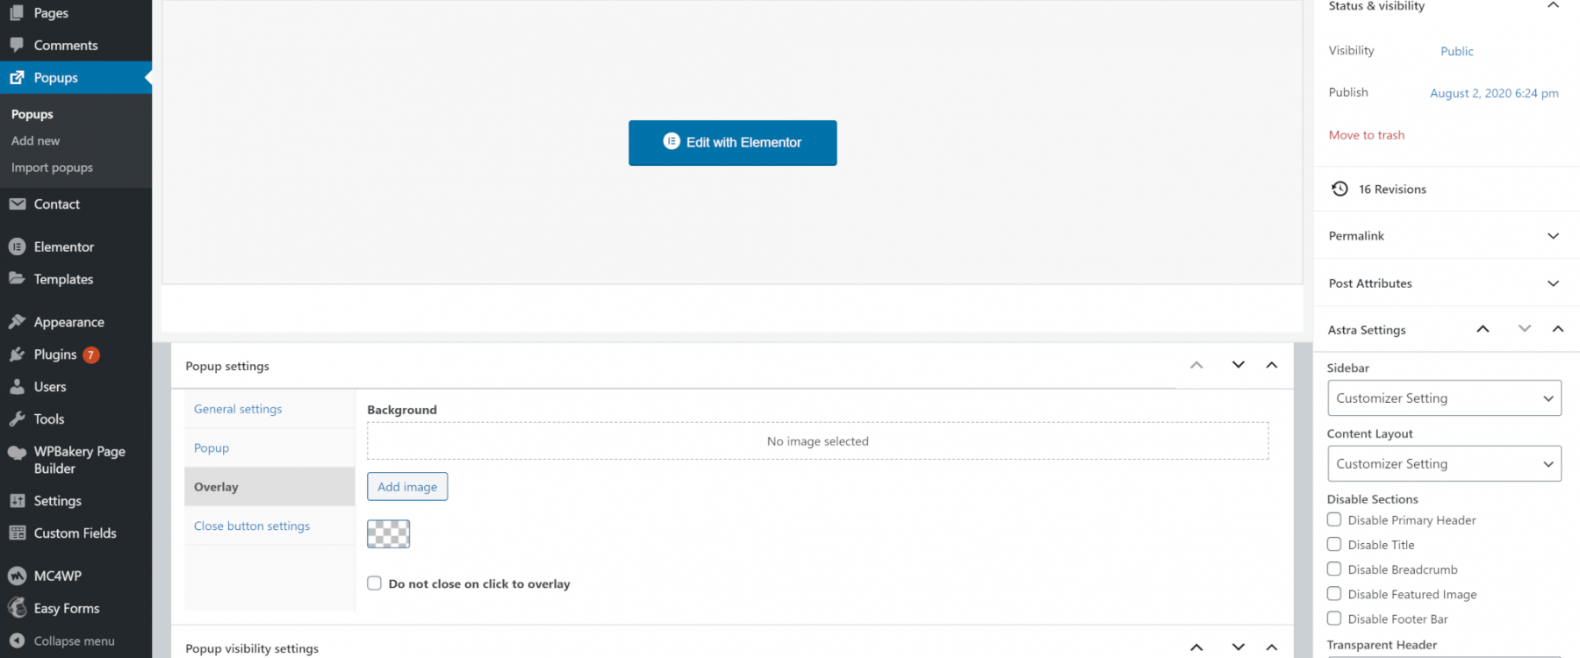Open the Comments menu item
This screenshot has width=1580, height=658.
tap(66, 45)
